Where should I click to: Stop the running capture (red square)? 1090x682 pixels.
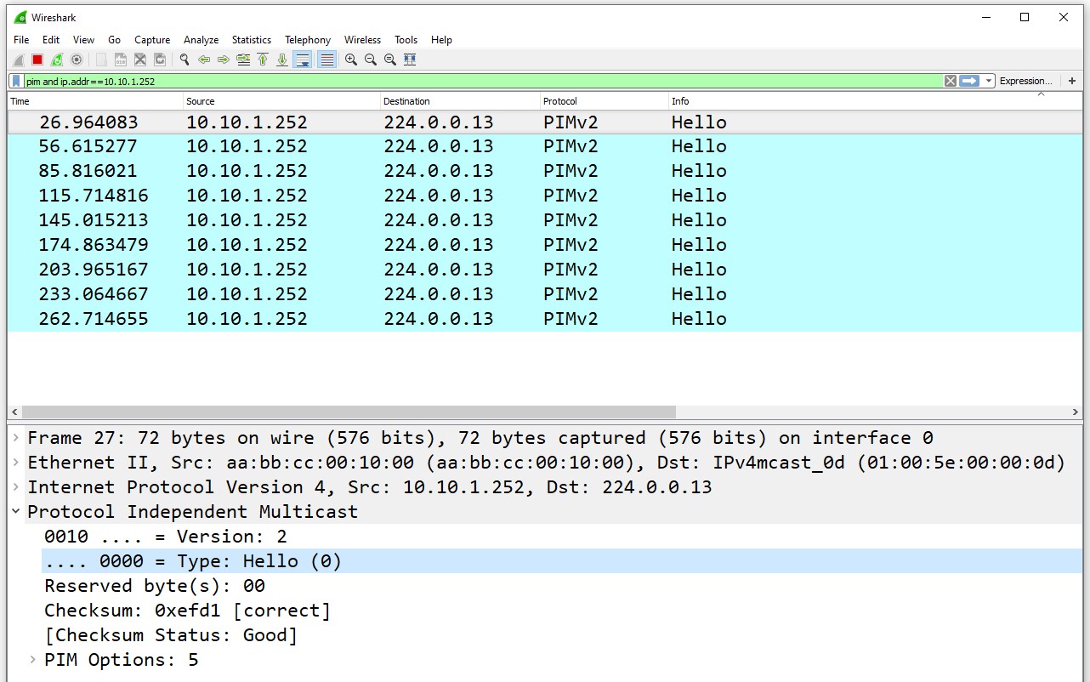click(37, 60)
